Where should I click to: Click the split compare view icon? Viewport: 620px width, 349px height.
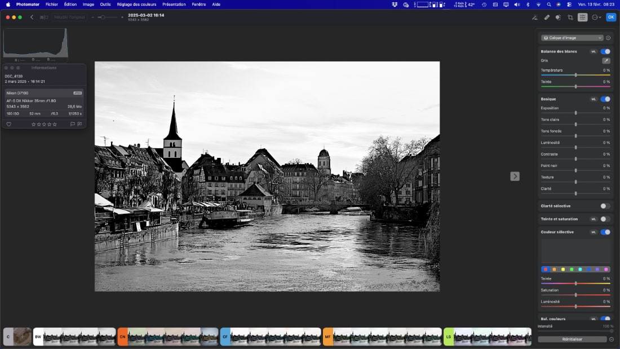click(44, 17)
